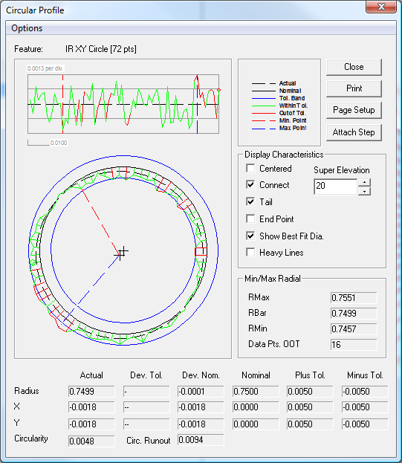The width and height of the screenshot is (402, 463).
Task: Select the Radius Plus Tol. field
Action: (310, 392)
